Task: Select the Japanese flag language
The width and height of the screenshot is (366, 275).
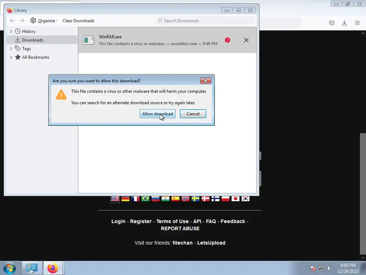Action: pos(236,199)
